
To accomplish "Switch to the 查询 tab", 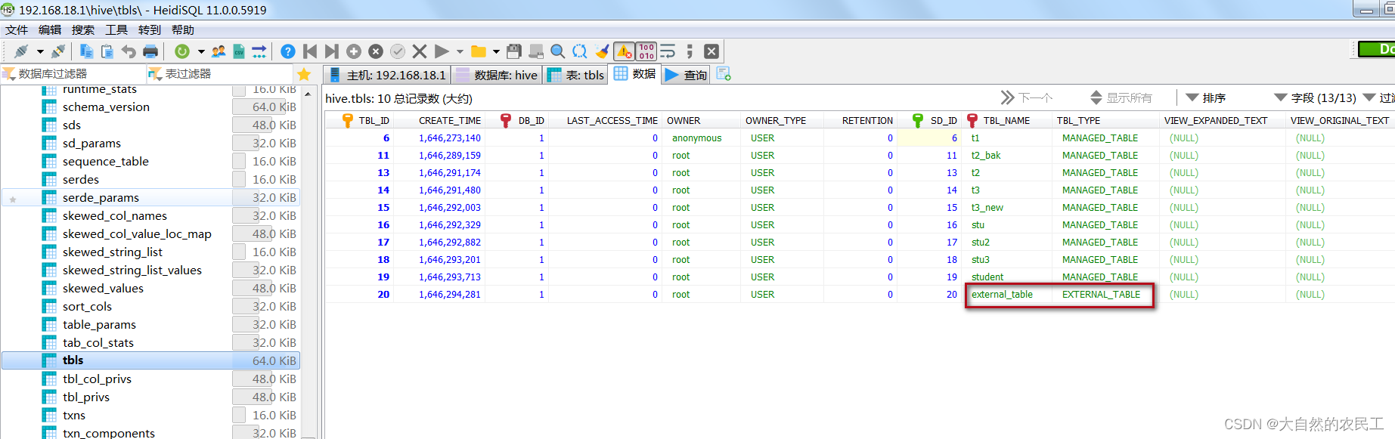I will [x=687, y=75].
